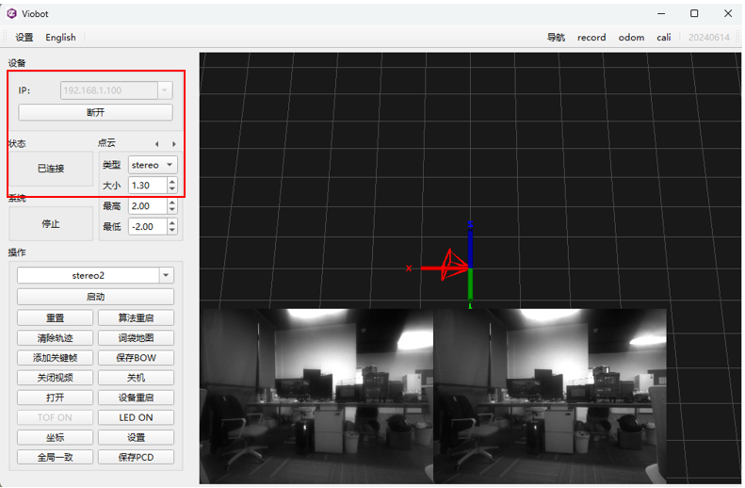Click the 大小 value field showing 1.30

click(148, 186)
